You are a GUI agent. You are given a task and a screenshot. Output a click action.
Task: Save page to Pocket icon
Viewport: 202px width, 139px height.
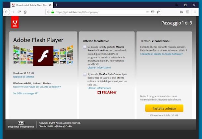click(x=153, y=12)
